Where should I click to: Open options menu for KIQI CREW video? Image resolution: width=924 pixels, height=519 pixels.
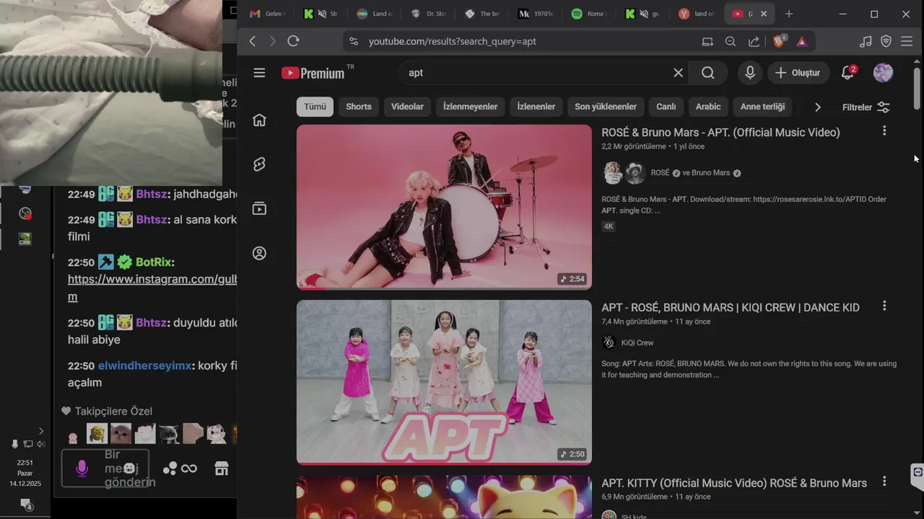pyautogui.click(x=884, y=306)
